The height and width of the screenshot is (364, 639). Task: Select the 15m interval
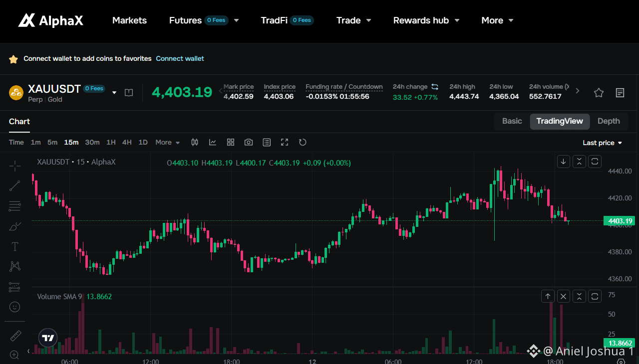click(71, 142)
